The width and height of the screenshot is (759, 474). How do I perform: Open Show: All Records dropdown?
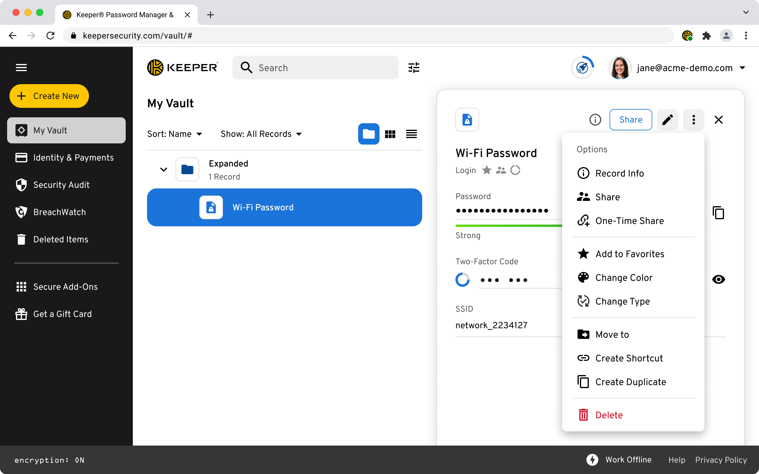[x=261, y=134]
